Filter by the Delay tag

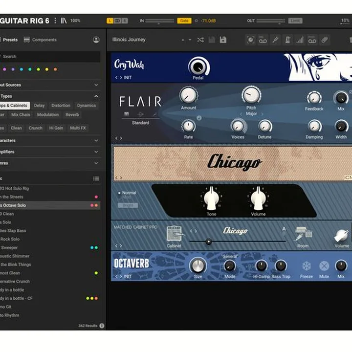coord(39,106)
